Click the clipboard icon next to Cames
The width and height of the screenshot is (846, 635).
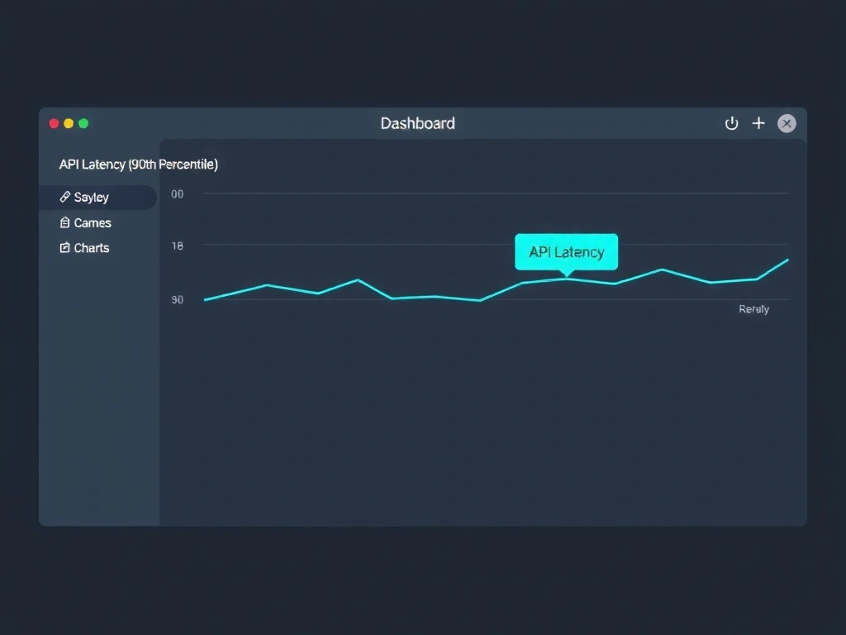click(66, 222)
